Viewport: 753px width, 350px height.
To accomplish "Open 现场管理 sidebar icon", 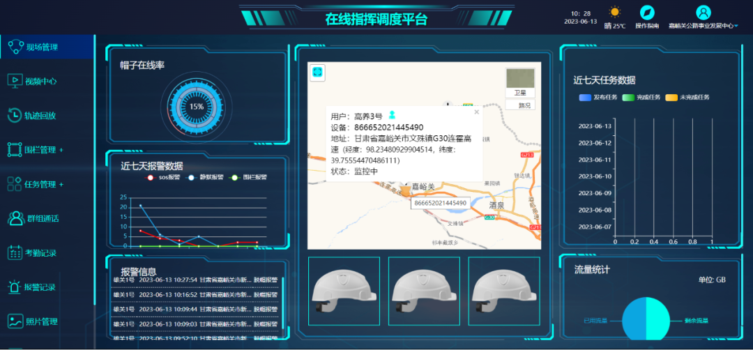I will click(16, 47).
